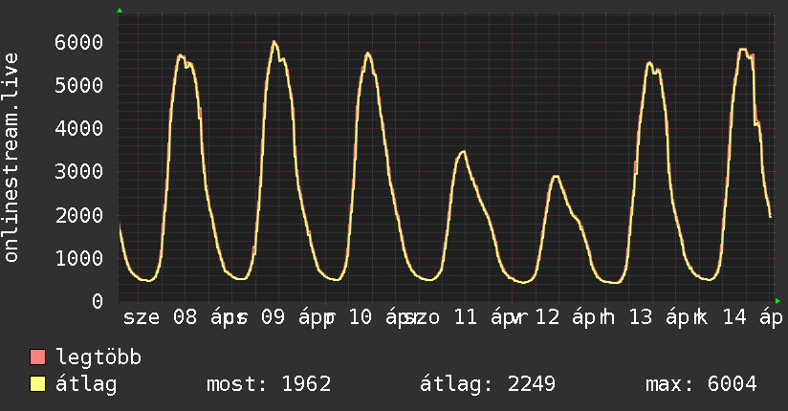Image resolution: width=788 pixels, height=411 pixels.
Task: Click the '14' date label on x-axis
Action: click(x=734, y=317)
